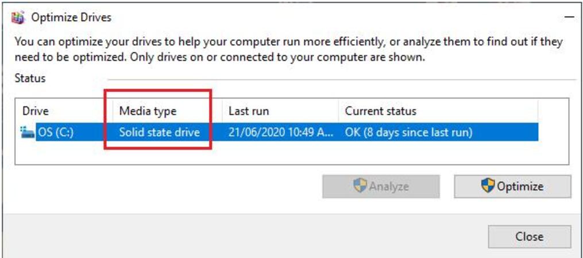Viewport: 583px width, 258px height.
Task: Click the OK (8 days since last run) status
Action: coord(408,132)
